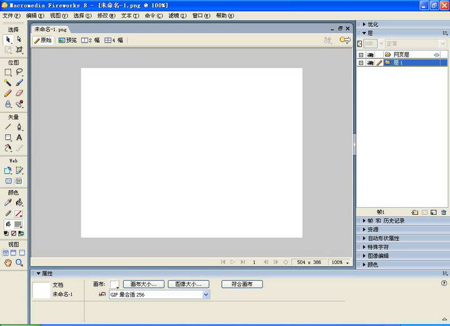Image resolution: width=450 pixels, height=326 pixels.
Task: Select the Hand tool
Action: tap(8, 263)
